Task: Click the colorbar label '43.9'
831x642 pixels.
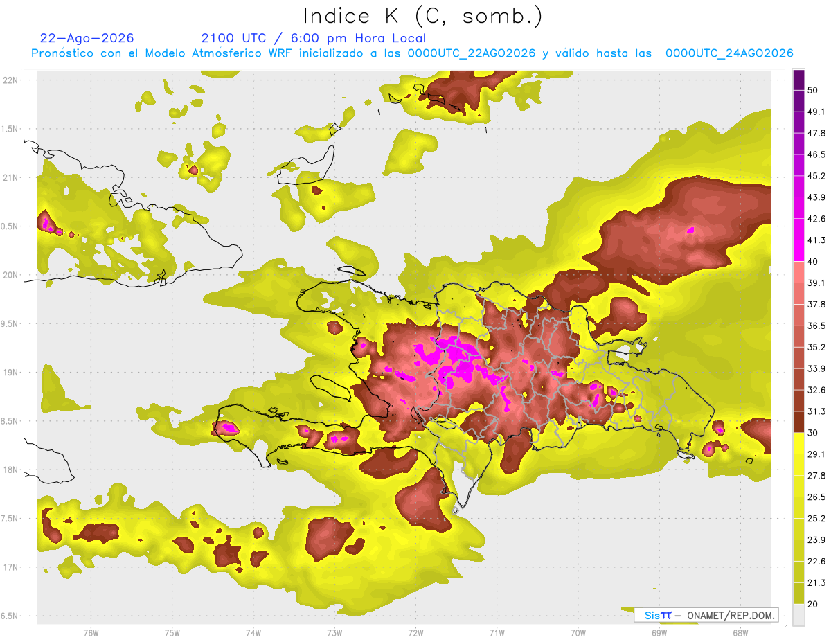Action: click(817, 197)
